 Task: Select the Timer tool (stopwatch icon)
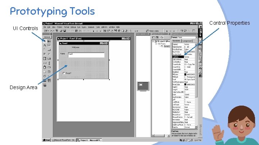45,67
